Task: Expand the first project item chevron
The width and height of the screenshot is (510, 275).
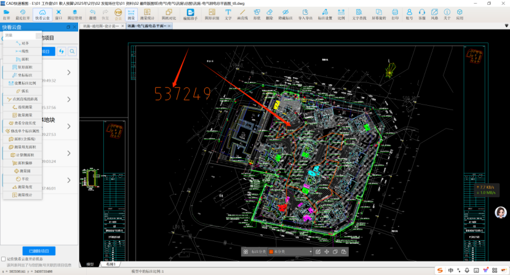Action: click(68, 73)
